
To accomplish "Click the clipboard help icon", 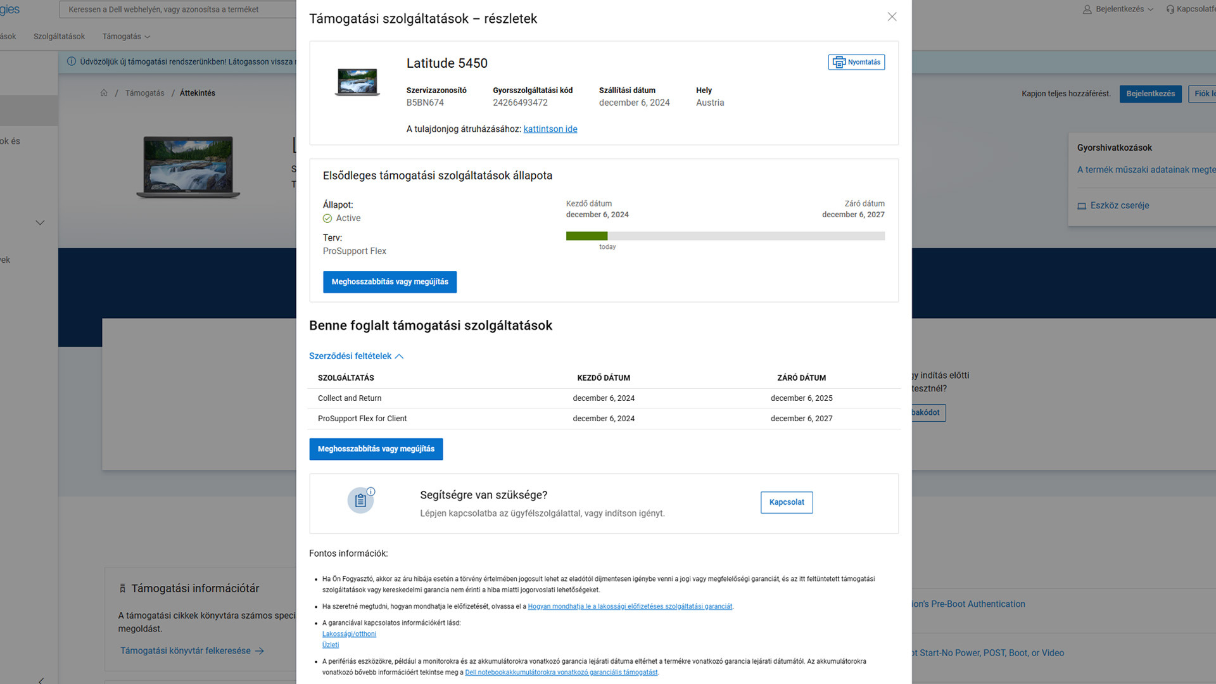I will [360, 500].
